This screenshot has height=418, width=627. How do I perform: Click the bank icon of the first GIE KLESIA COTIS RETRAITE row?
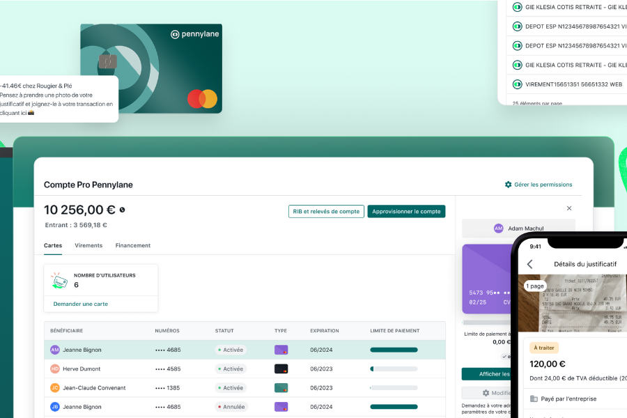[x=518, y=7]
